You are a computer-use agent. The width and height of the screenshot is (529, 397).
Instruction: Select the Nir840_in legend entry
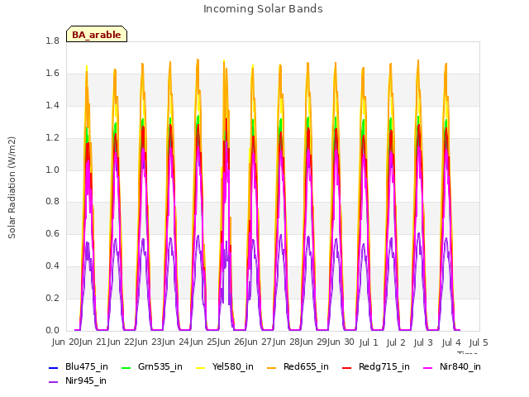click(x=452, y=366)
